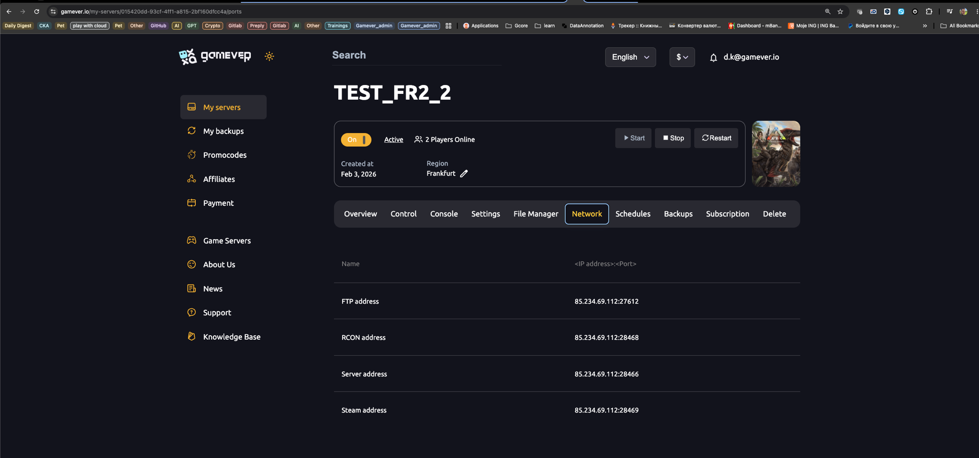Click the Stop server button

pyautogui.click(x=673, y=138)
